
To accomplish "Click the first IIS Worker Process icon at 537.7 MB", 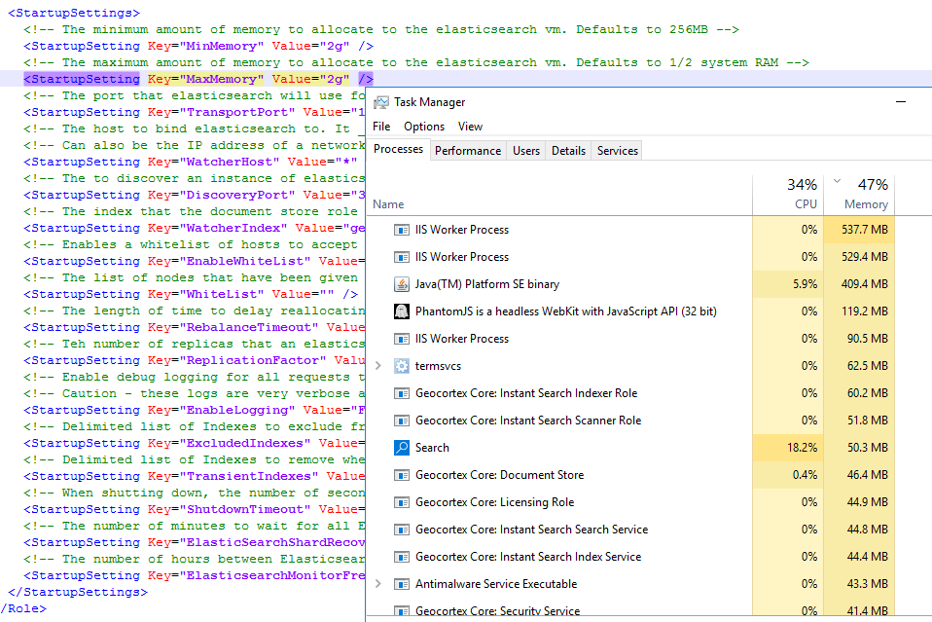I will tap(402, 230).
